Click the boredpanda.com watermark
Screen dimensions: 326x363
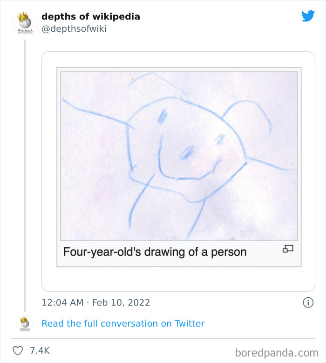pos(276,352)
